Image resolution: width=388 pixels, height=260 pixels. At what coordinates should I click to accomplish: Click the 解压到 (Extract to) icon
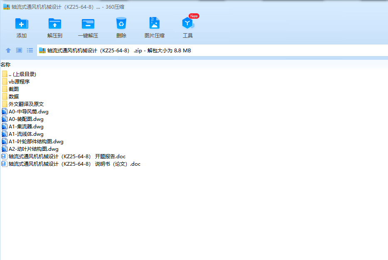55,24
